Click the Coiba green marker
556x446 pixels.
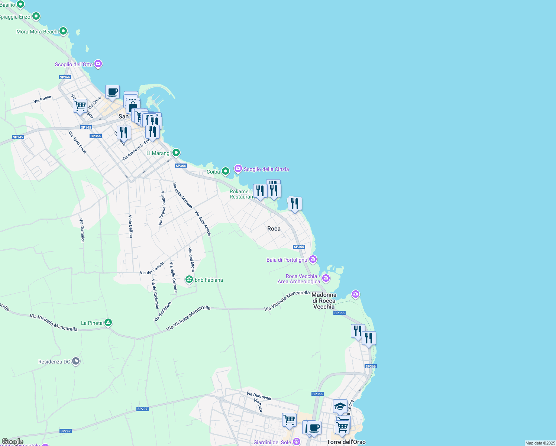pos(225,171)
